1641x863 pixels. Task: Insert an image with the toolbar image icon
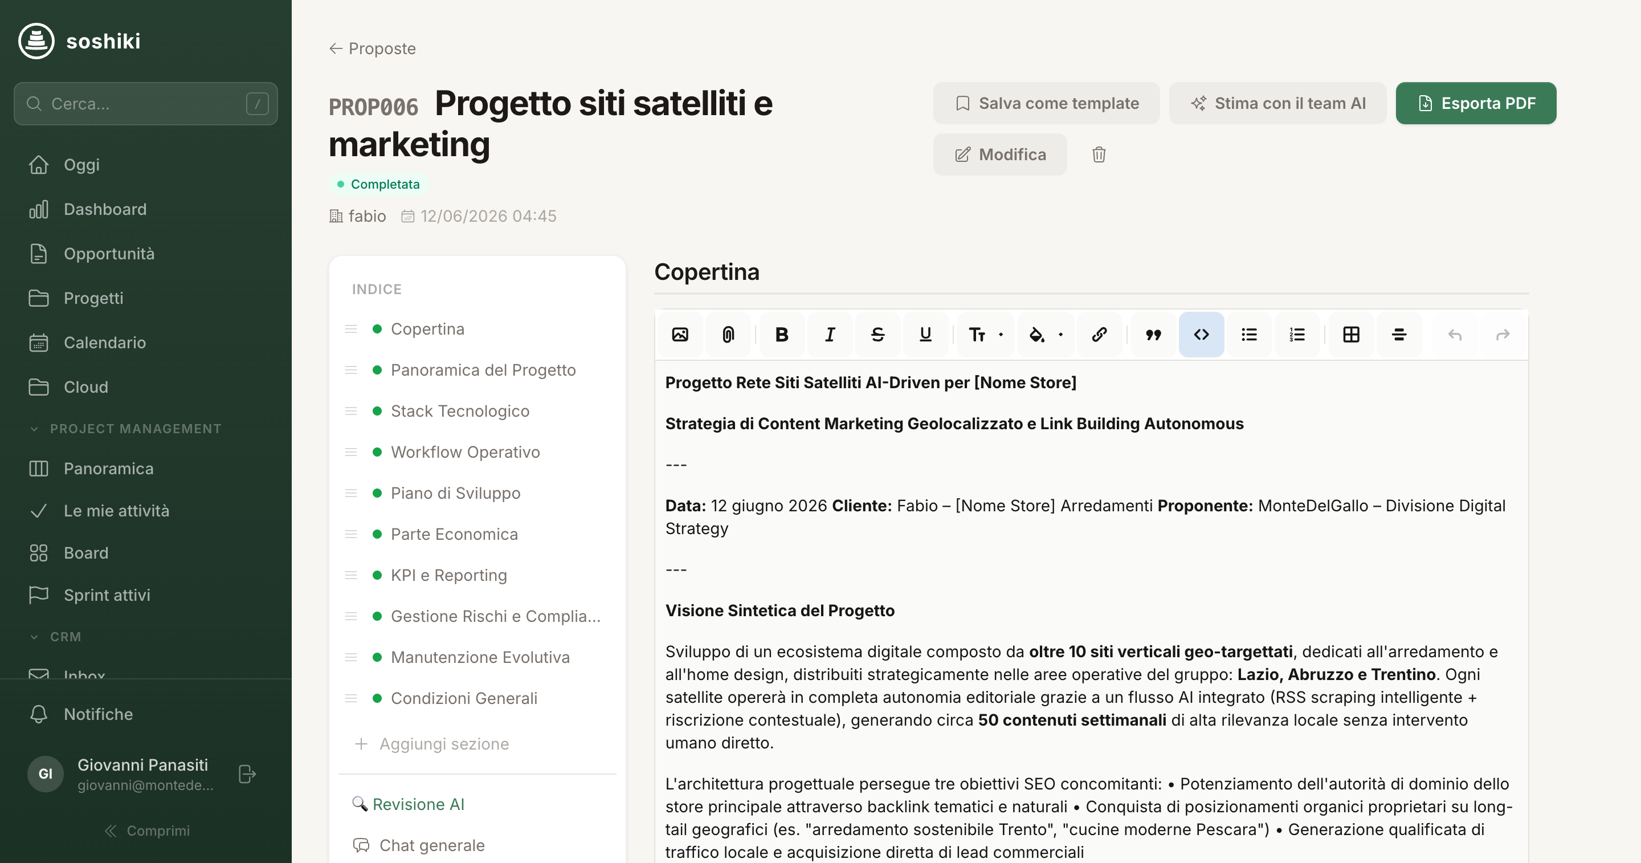[x=680, y=335]
